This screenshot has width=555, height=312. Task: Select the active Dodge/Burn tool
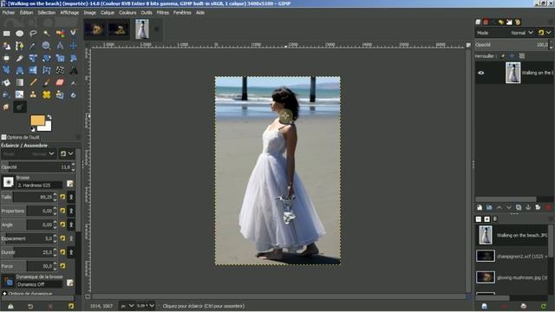(x=20, y=107)
